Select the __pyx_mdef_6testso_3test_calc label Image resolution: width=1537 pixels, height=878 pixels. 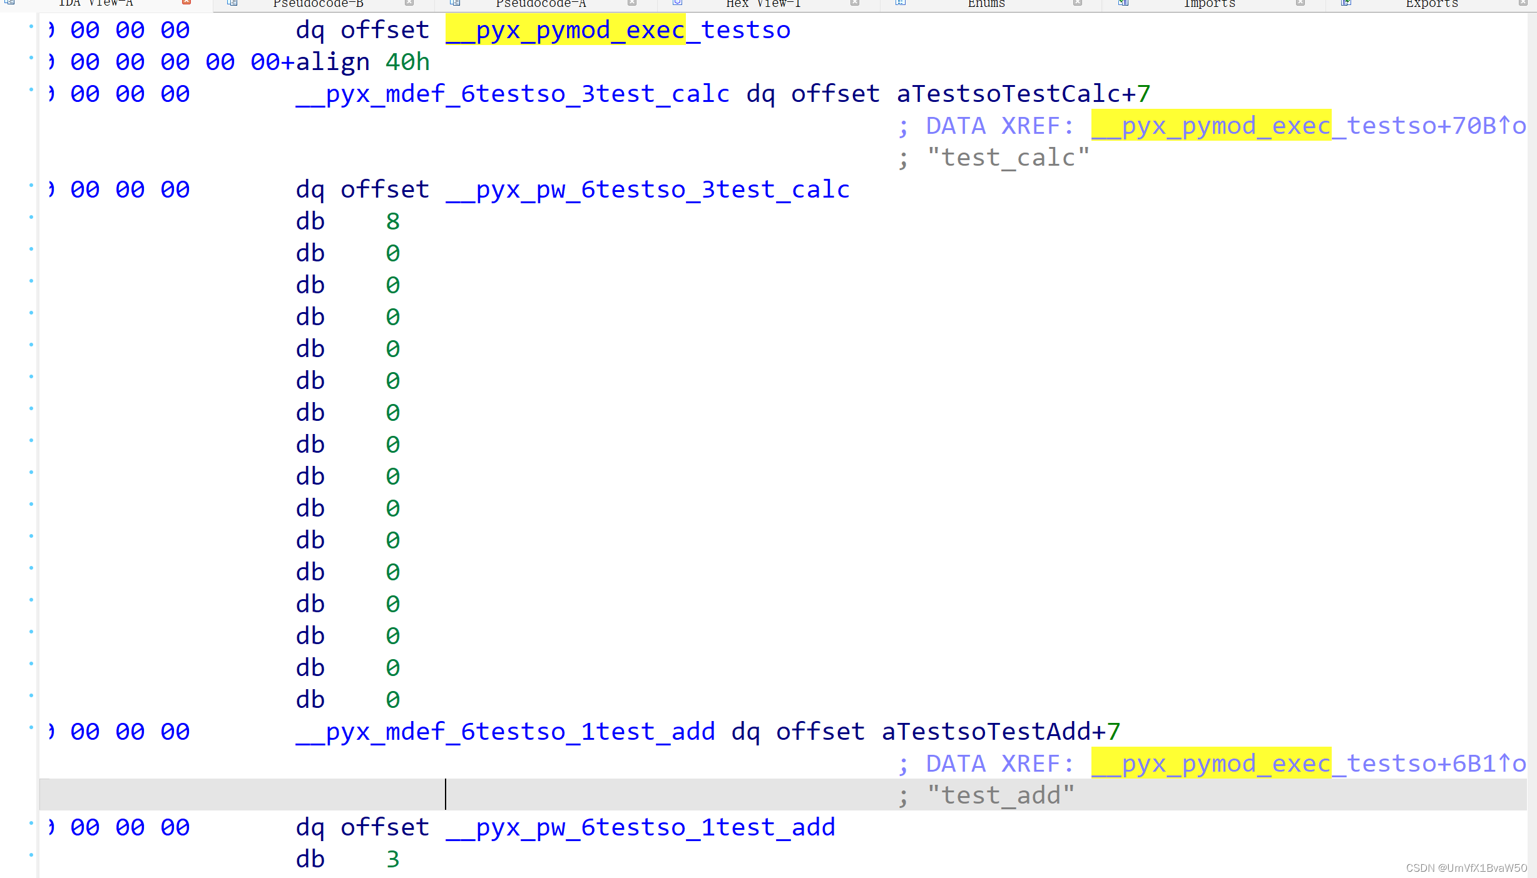513,94
